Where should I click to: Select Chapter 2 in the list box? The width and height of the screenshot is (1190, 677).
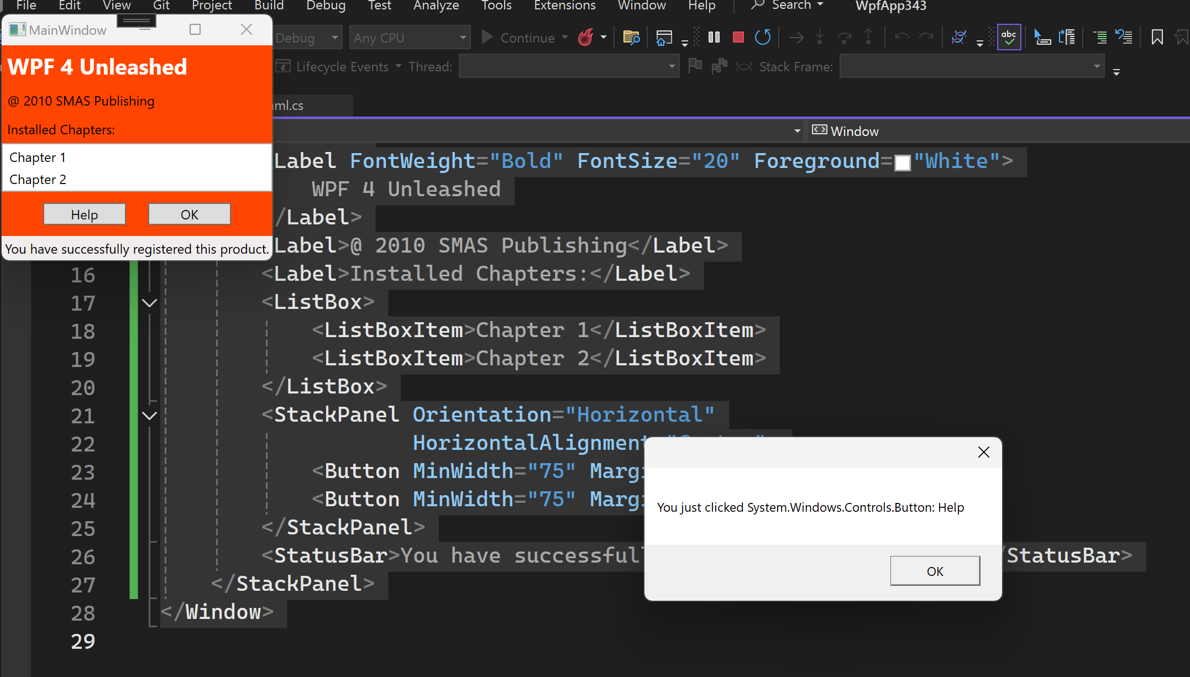38,180
